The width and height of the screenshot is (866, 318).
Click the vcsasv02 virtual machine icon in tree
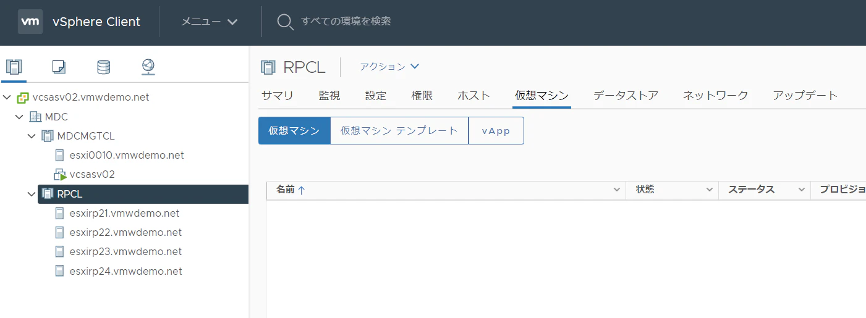pyautogui.click(x=60, y=175)
